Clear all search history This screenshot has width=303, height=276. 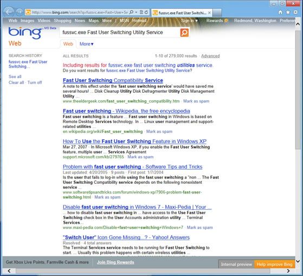[16, 82]
